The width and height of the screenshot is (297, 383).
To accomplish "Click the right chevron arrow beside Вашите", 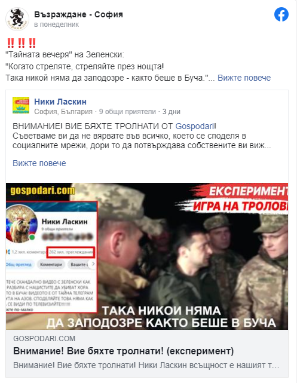I will pyautogui.click(x=93, y=264).
